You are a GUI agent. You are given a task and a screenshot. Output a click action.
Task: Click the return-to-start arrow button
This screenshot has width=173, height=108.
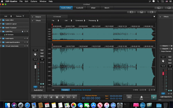pos(34,97)
